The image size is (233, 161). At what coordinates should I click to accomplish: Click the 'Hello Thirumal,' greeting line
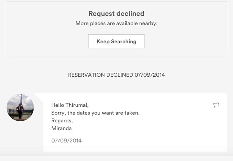70,105
